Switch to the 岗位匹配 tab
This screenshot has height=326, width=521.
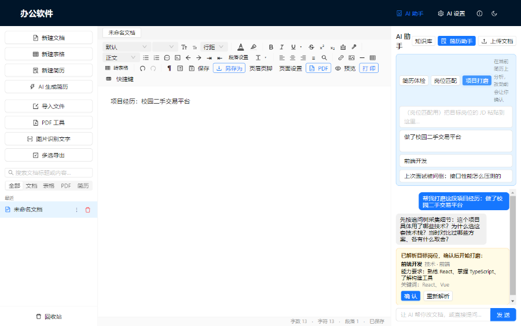(x=445, y=80)
